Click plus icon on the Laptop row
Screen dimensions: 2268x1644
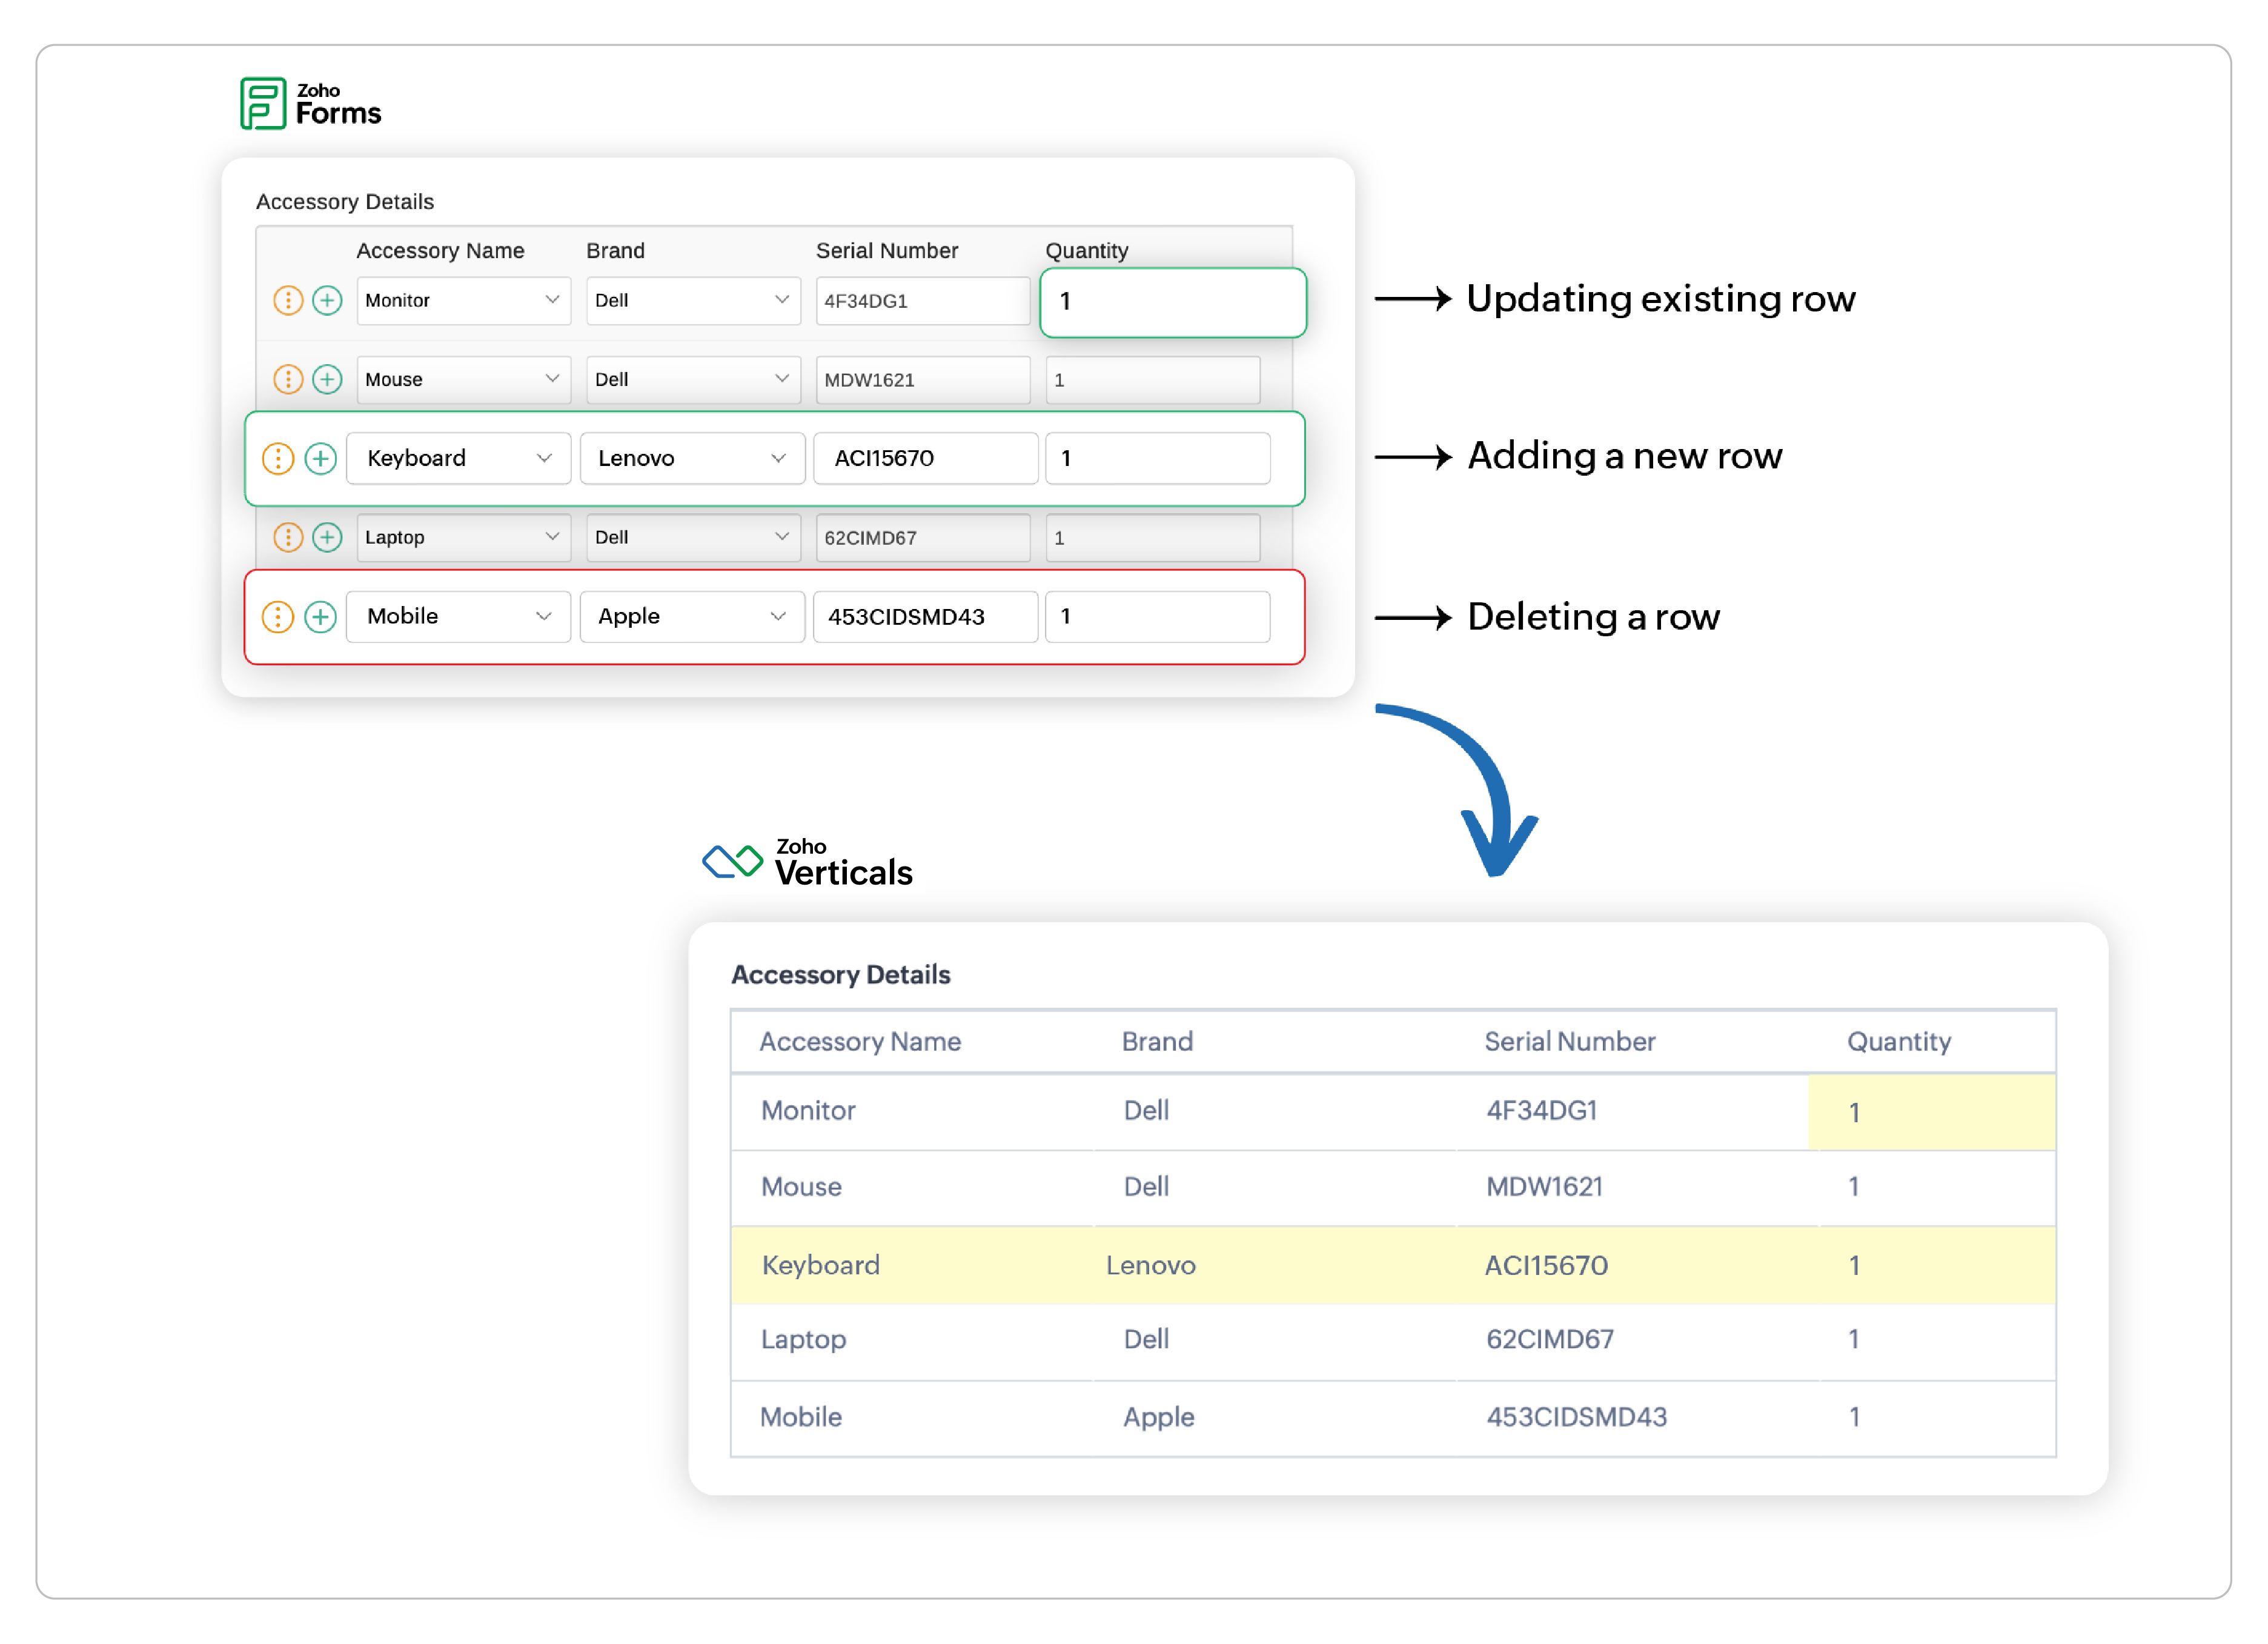point(327,538)
